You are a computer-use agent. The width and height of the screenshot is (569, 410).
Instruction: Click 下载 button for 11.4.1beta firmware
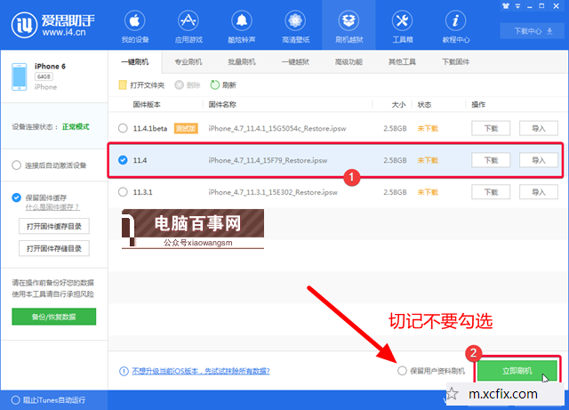pyautogui.click(x=491, y=128)
